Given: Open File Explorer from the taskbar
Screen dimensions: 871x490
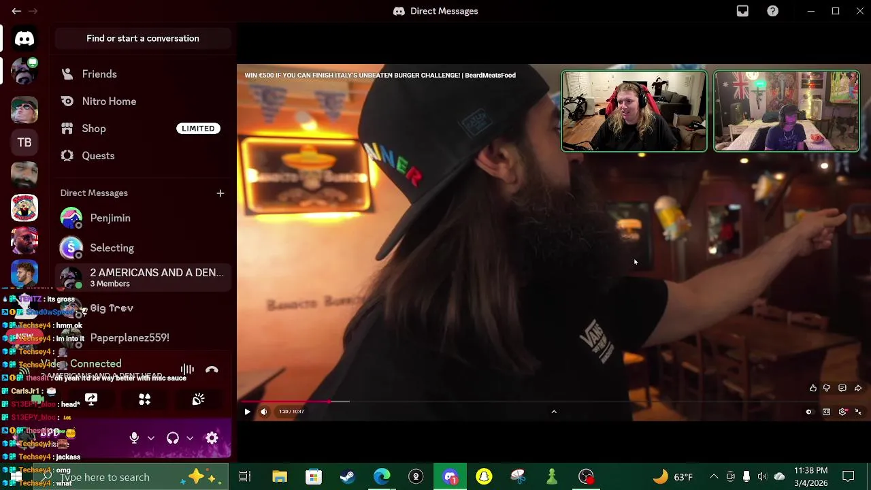Looking at the screenshot, I should point(280,476).
